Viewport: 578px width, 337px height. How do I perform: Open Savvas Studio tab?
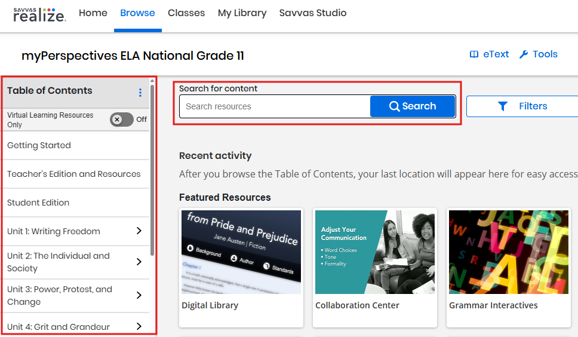tap(312, 13)
